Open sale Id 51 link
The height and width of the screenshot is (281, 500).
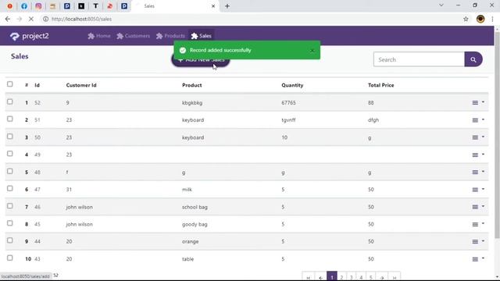point(37,120)
